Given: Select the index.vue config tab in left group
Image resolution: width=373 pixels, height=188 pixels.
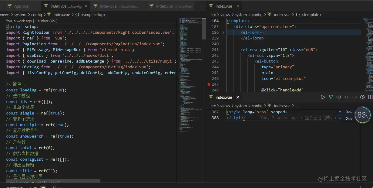Looking at the screenshot, I should [x=66, y=6].
